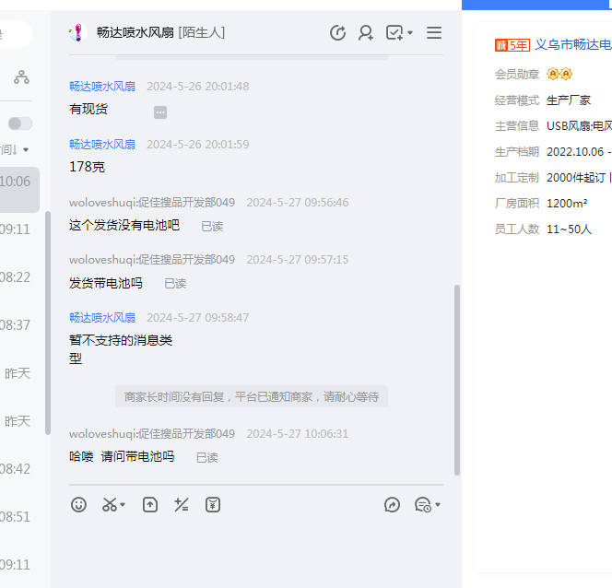
Task: Click the upload file icon
Action: pos(150,505)
